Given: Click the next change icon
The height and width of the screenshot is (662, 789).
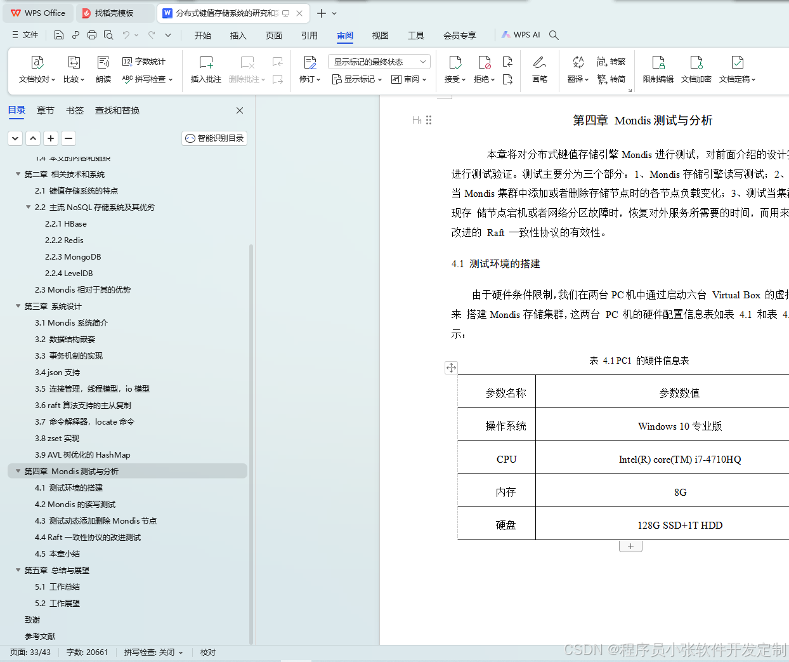Looking at the screenshot, I should point(507,79).
